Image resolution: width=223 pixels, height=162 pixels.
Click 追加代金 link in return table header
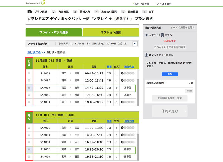(x=129, y=121)
